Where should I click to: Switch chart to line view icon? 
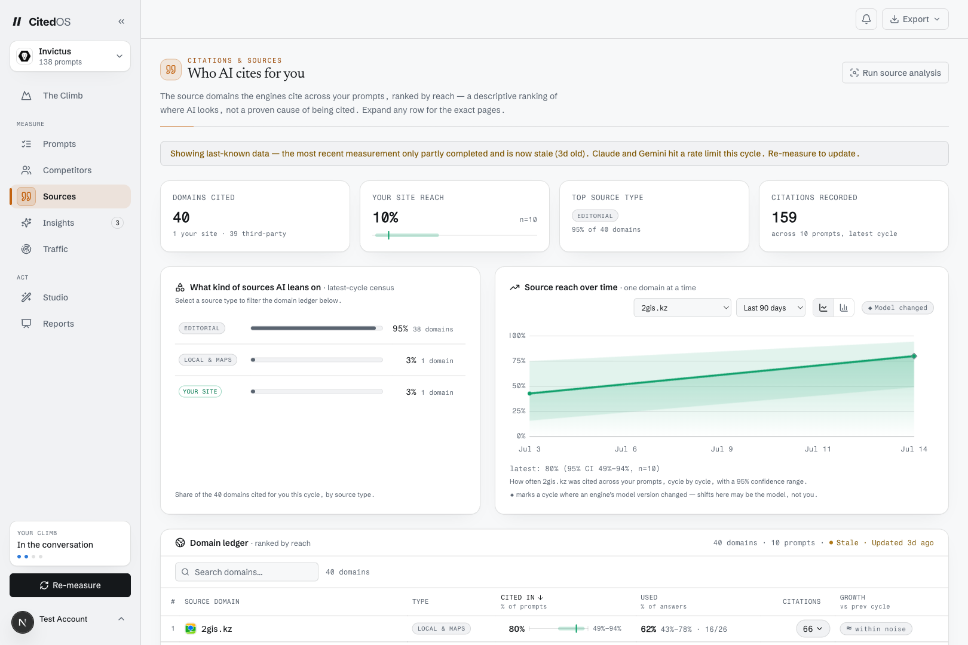pyautogui.click(x=823, y=308)
